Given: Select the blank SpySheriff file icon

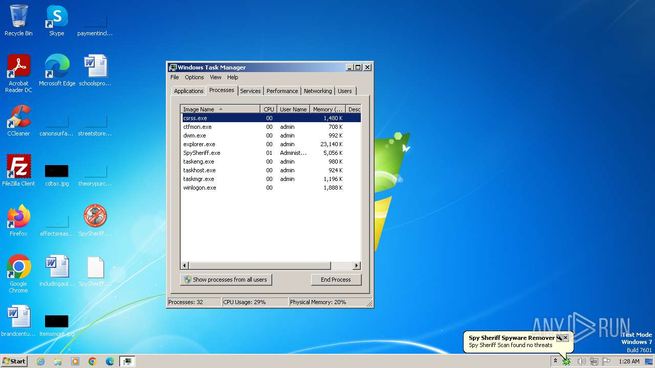Looking at the screenshot, I should (x=95, y=271).
